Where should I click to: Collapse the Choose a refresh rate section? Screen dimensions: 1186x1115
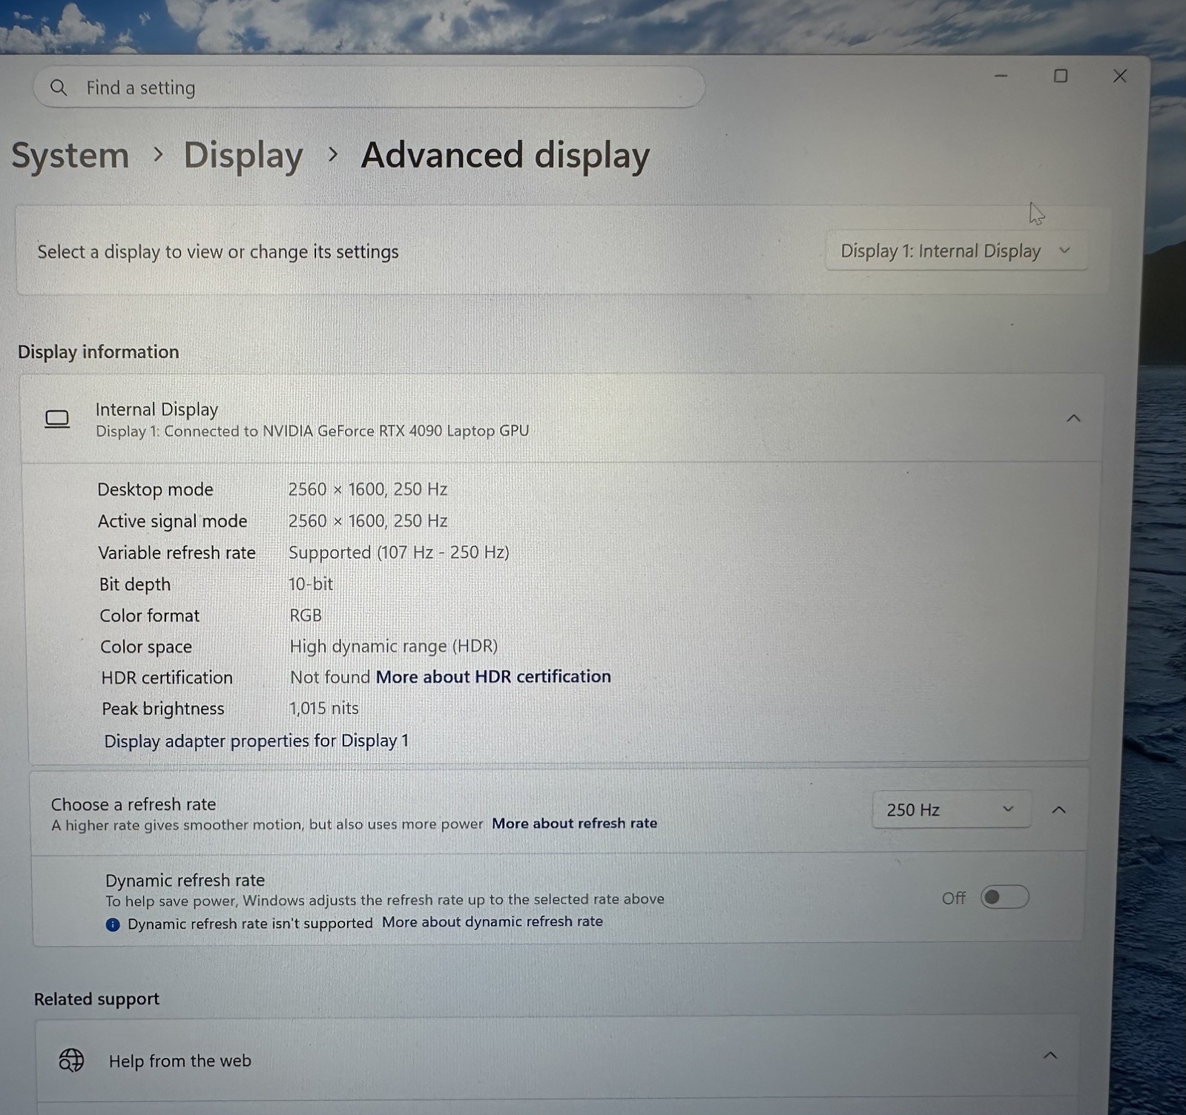point(1059,810)
